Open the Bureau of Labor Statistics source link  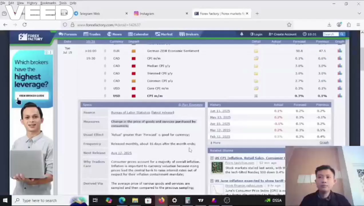point(130,112)
